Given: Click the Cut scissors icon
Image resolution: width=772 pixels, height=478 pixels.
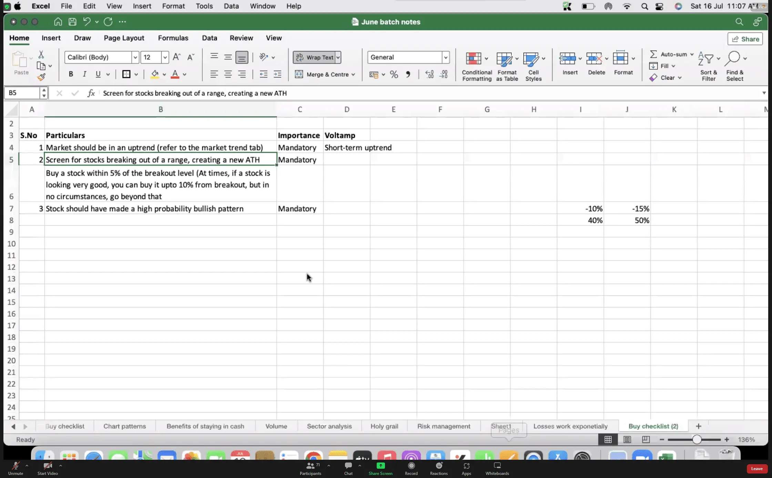Looking at the screenshot, I should 41,54.
